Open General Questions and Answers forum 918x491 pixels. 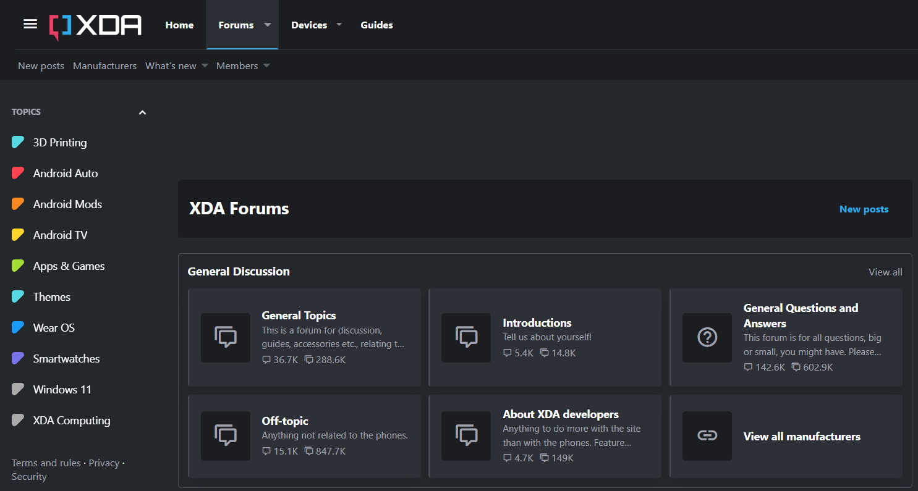click(x=801, y=316)
